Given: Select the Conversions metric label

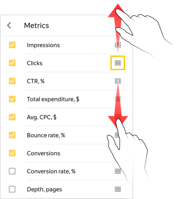Looking at the screenshot, I should (x=43, y=153).
